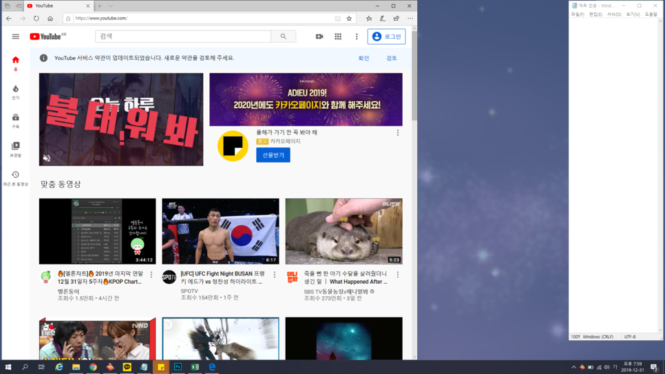The width and height of the screenshot is (665, 374).
Task: Click the 카카오페이지 yellow channel avatar
Action: (233, 146)
